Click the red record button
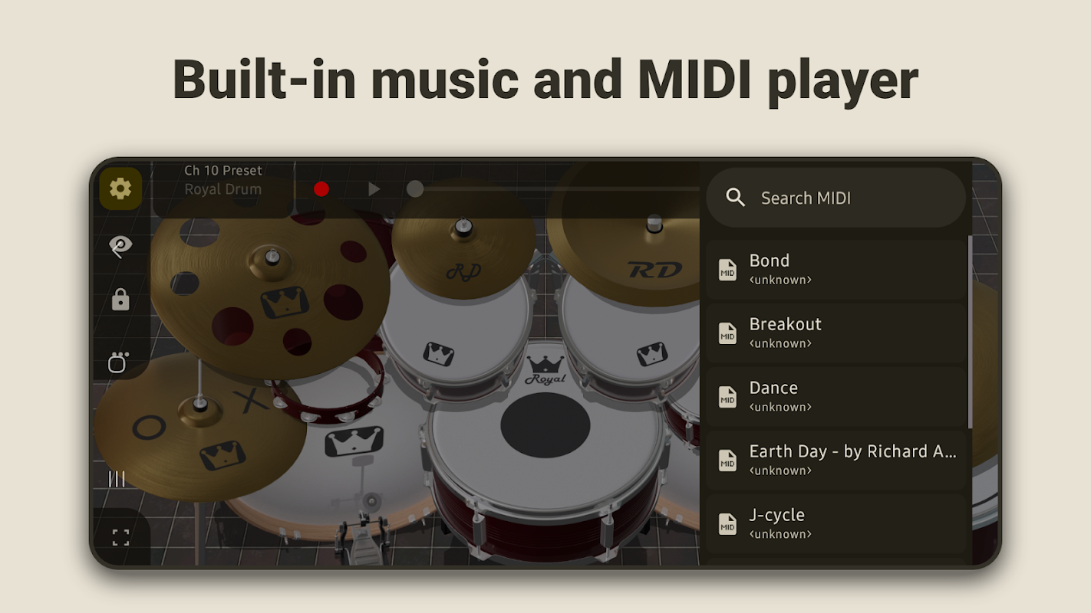The width and height of the screenshot is (1091, 613). pos(321,189)
